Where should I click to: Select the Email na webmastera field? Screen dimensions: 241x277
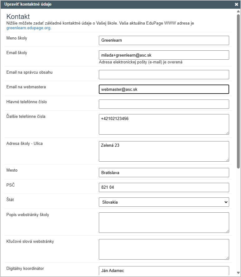click(164, 89)
